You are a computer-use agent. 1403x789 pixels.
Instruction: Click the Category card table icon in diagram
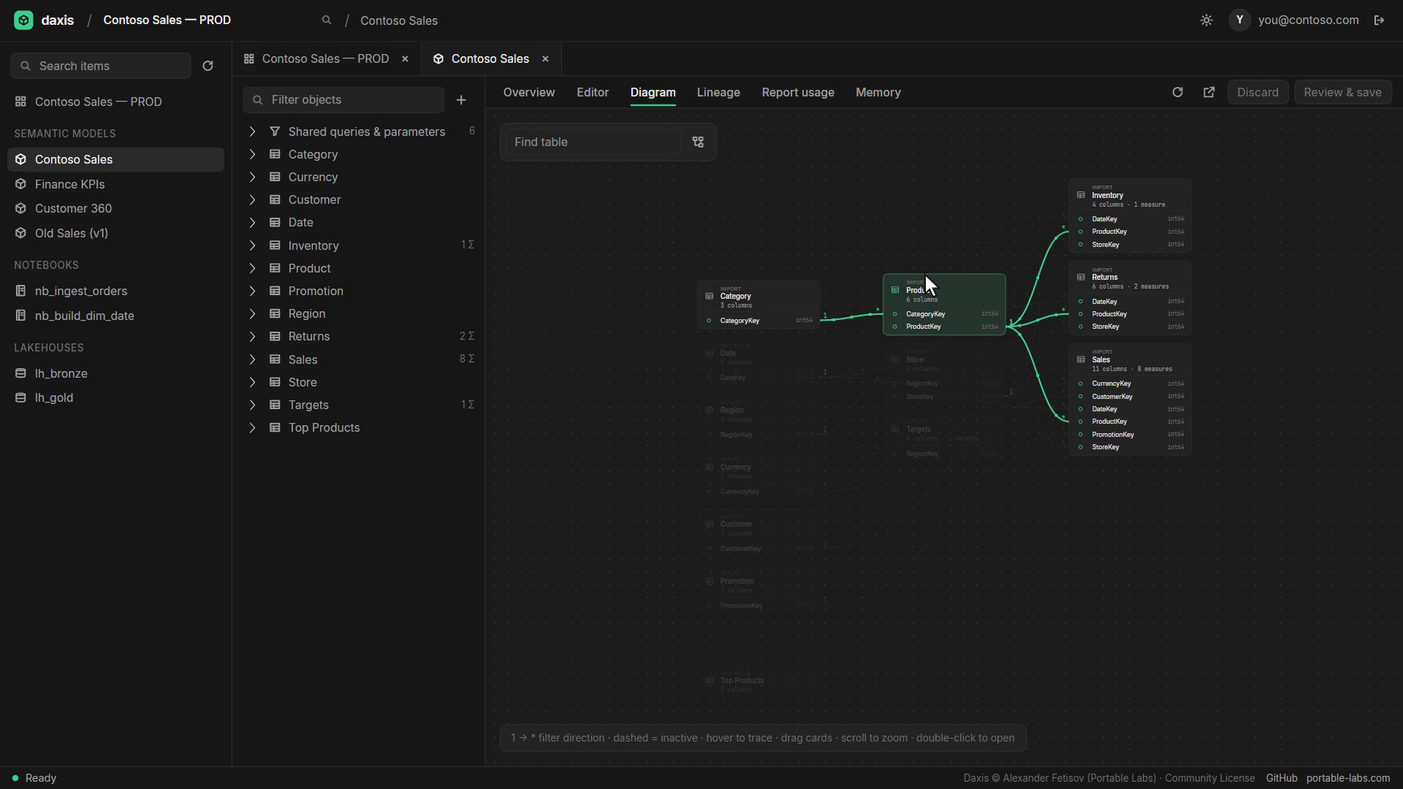tap(709, 296)
